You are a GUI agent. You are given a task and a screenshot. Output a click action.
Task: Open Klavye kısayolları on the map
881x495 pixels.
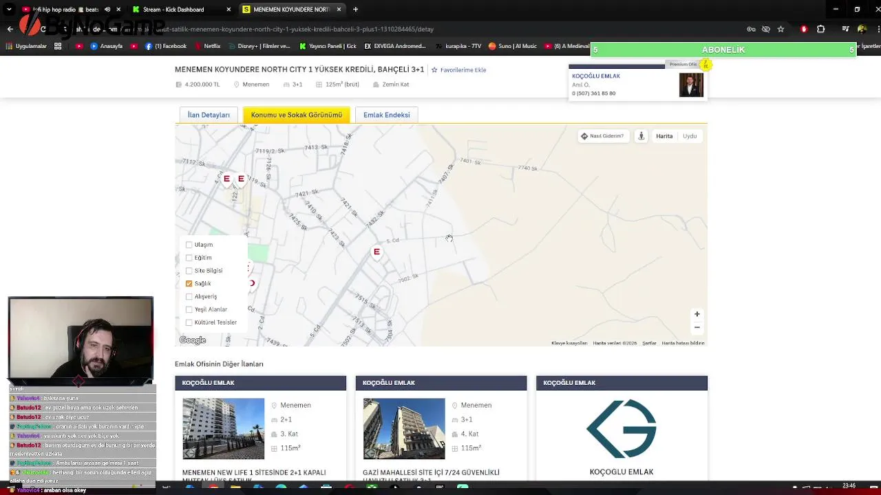point(569,343)
